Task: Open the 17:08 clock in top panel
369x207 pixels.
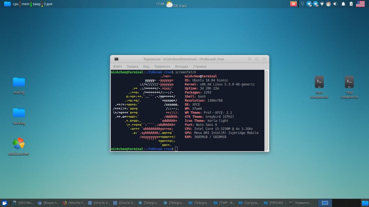Action: point(160,4)
